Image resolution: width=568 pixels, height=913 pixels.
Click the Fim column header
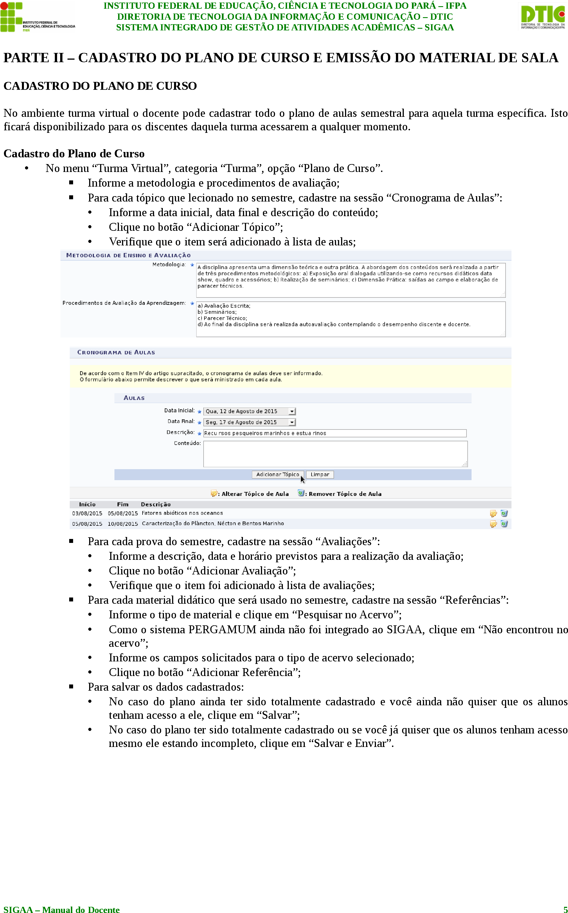(123, 504)
